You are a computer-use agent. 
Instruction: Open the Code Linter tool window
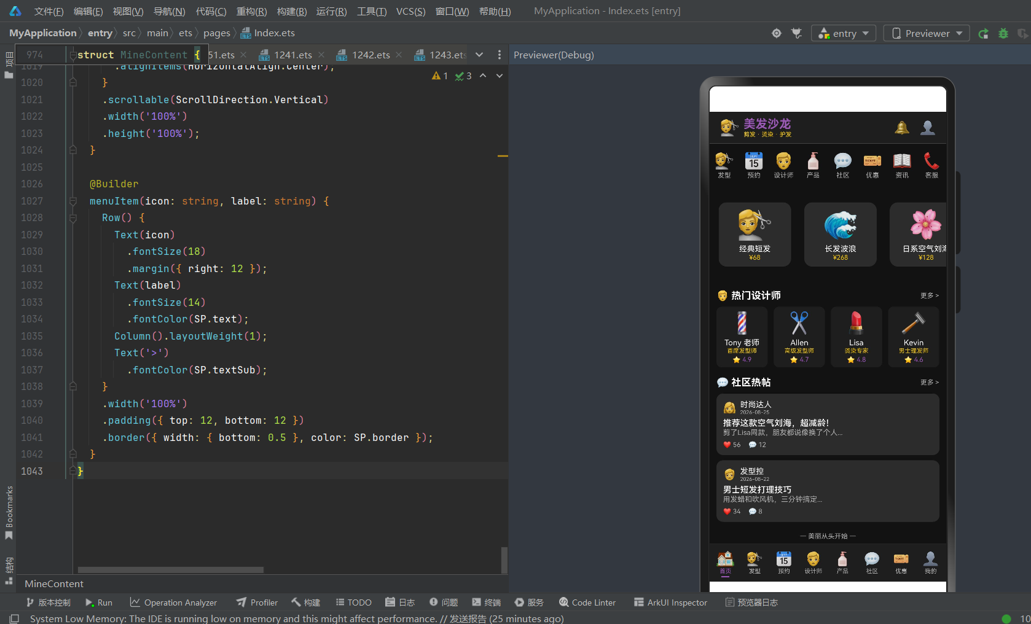pyautogui.click(x=587, y=603)
